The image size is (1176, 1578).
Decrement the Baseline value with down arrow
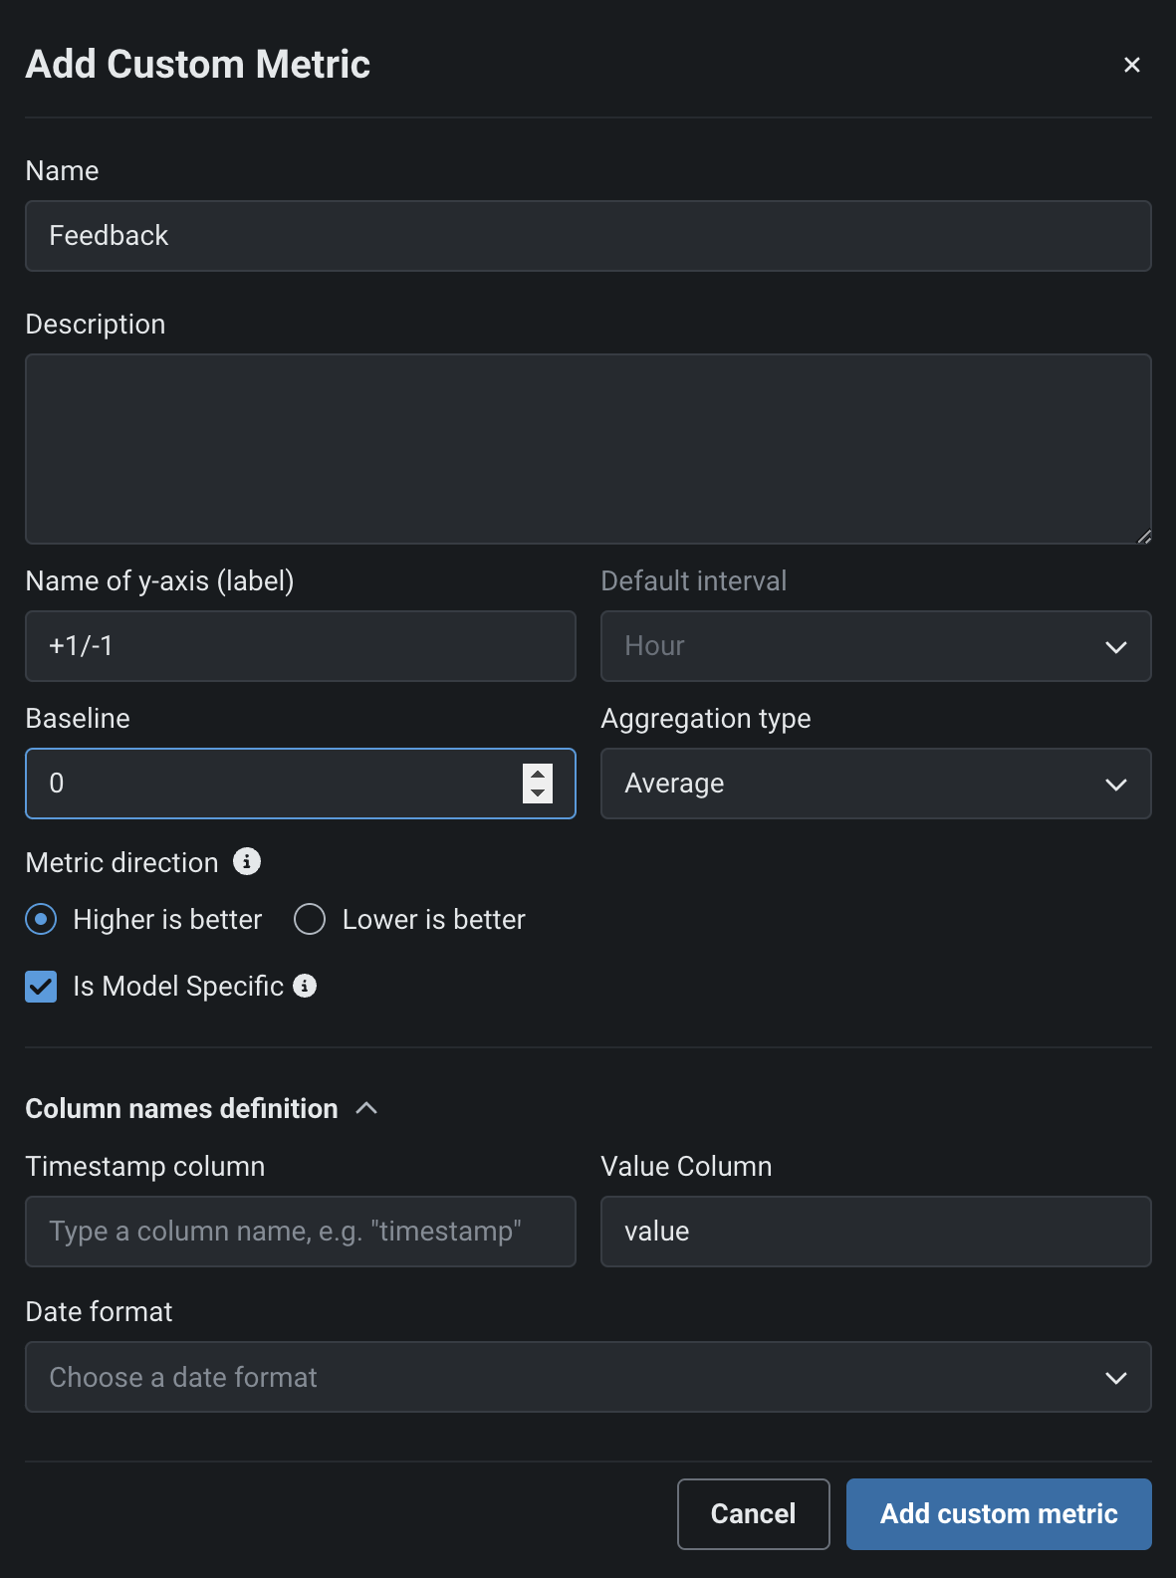[538, 793]
